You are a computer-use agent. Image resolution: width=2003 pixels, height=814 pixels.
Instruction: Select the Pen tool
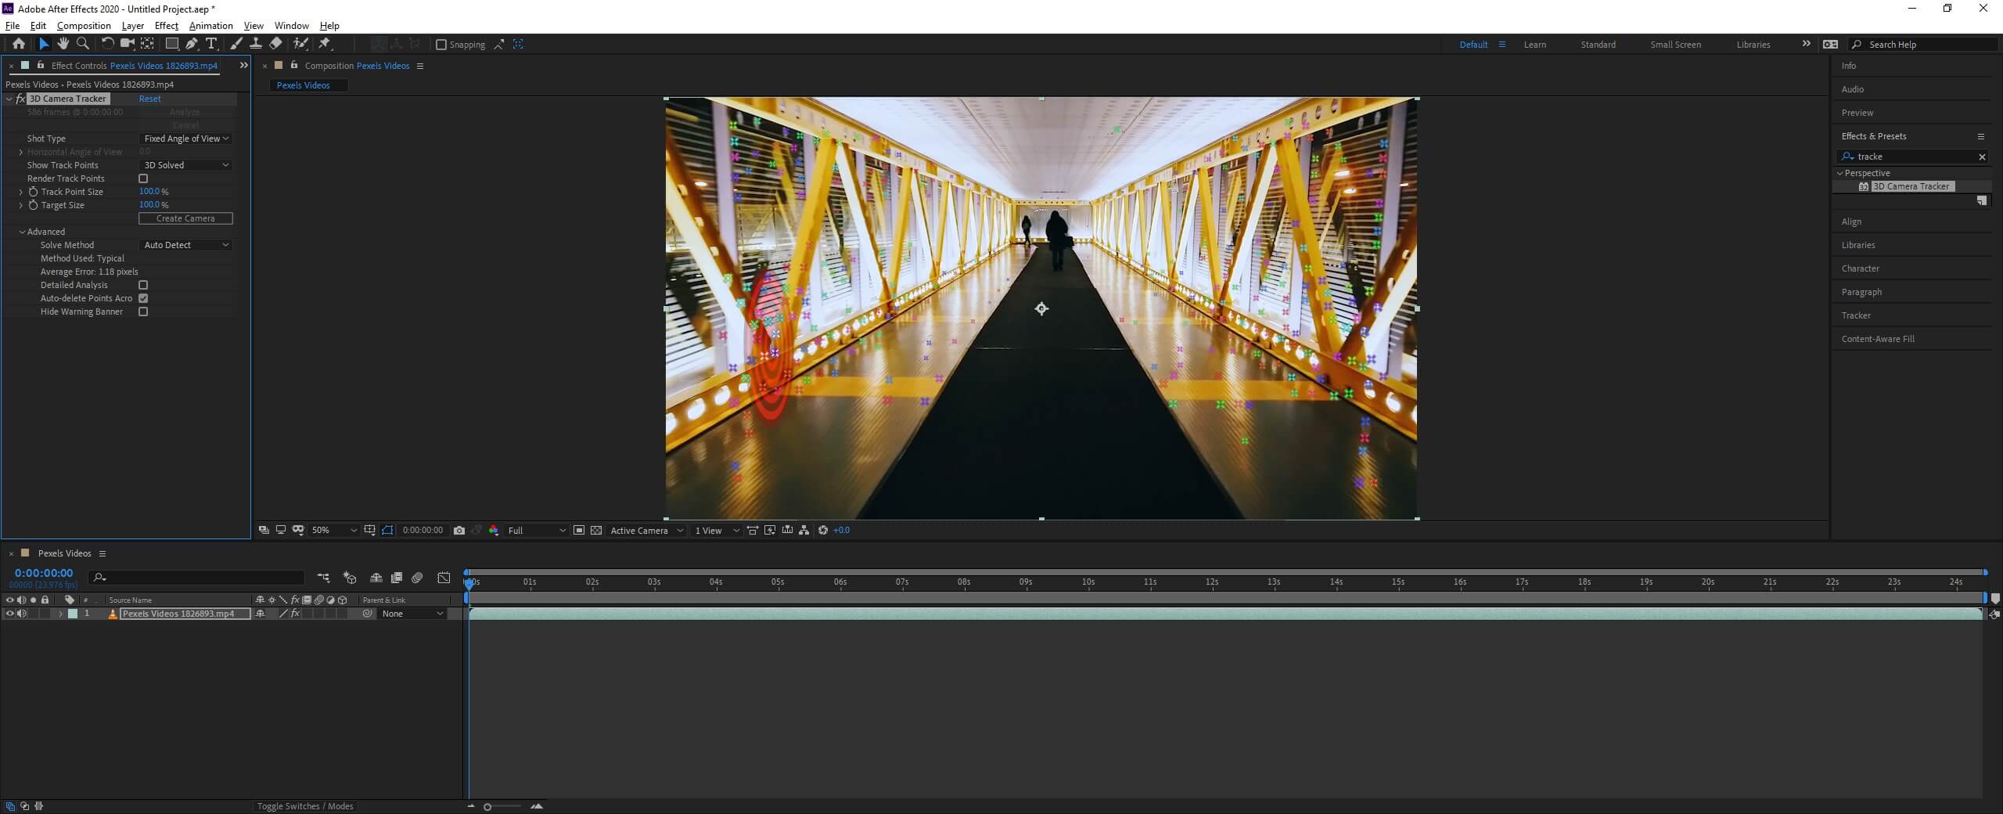tap(192, 44)
